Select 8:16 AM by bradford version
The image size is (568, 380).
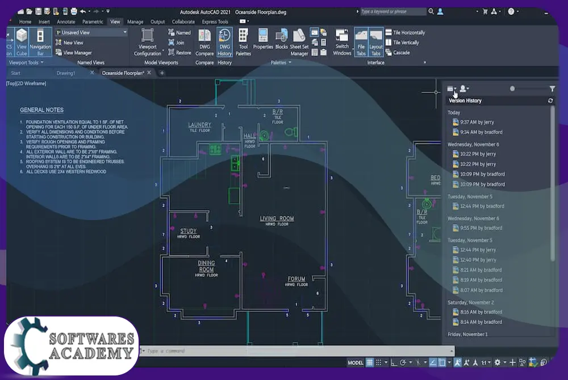point(478,312)
